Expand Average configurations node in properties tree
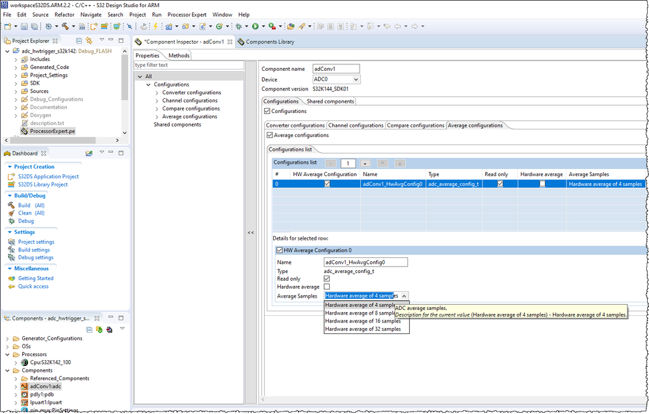This screenshot has width=649, height=414. 157,117
